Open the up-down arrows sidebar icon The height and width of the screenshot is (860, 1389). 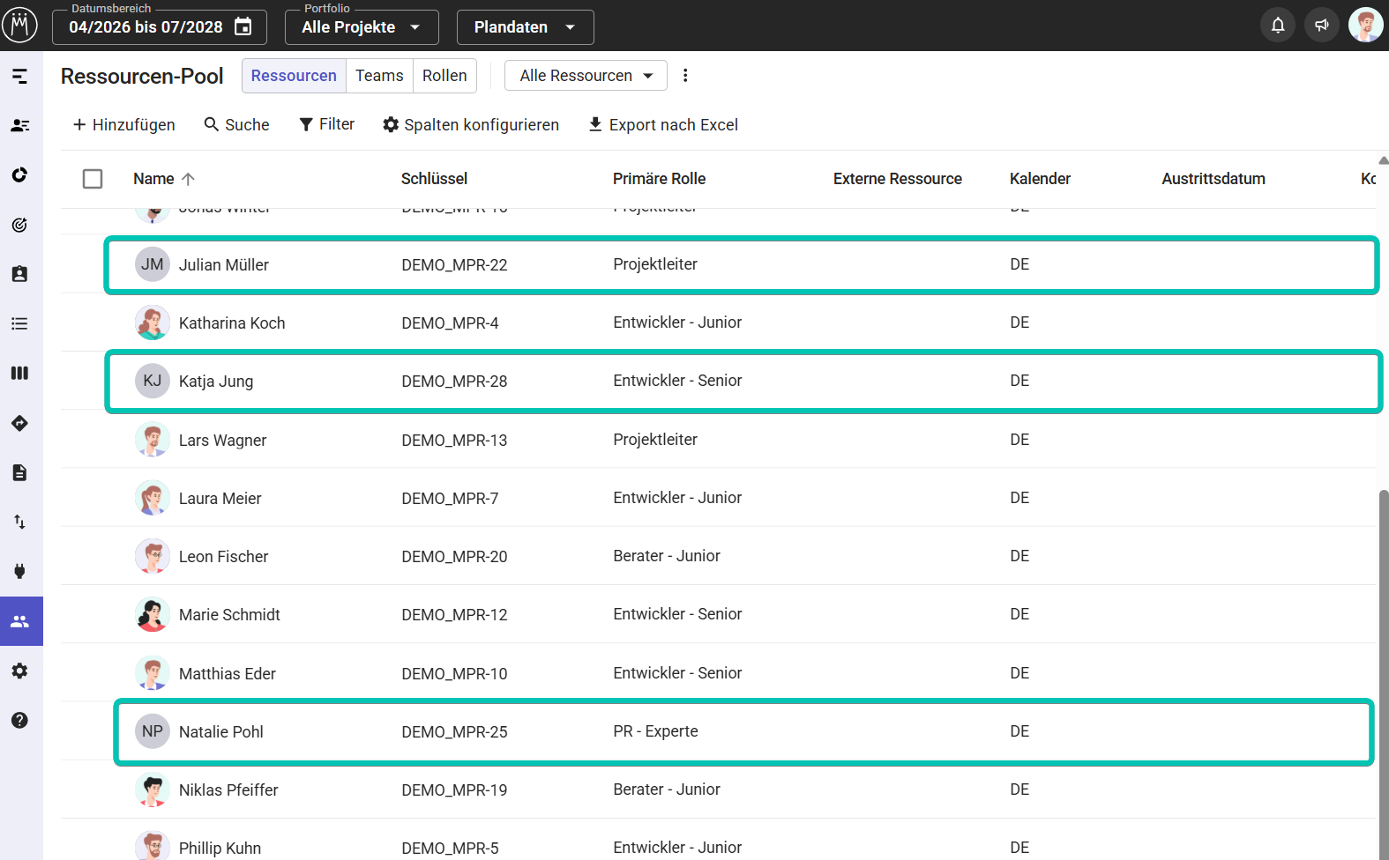tap(19, 522)
